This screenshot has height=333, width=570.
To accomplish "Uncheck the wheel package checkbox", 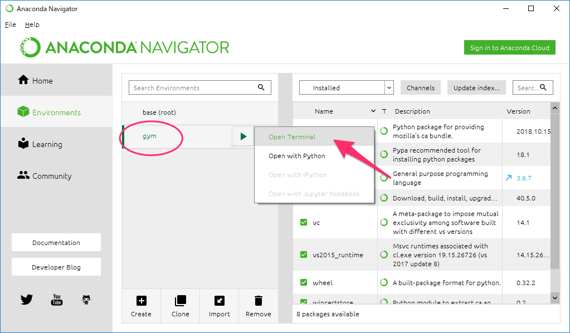I will tap(304, 282).
